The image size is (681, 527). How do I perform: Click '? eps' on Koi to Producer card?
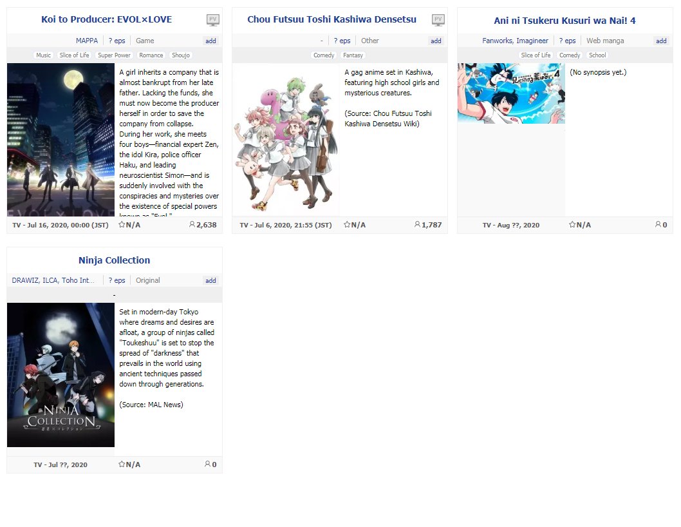coord(117,41)
